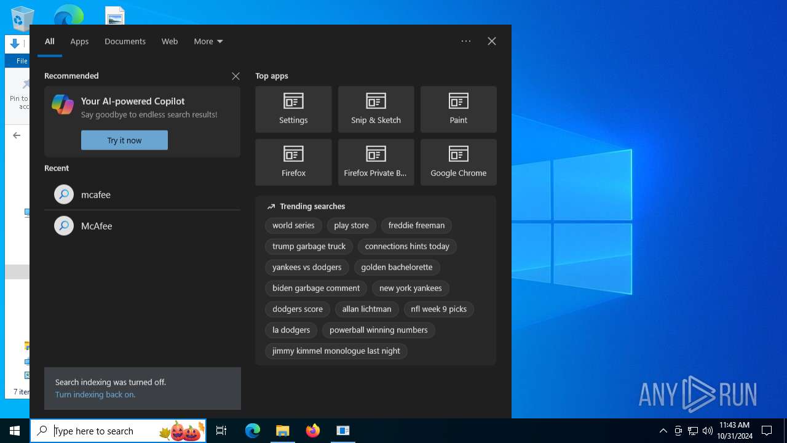Open the Settings app tile
This screenshot has width=787, height=443.
coord(293,110)
